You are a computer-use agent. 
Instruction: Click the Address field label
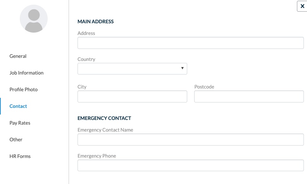coord(86,33)
